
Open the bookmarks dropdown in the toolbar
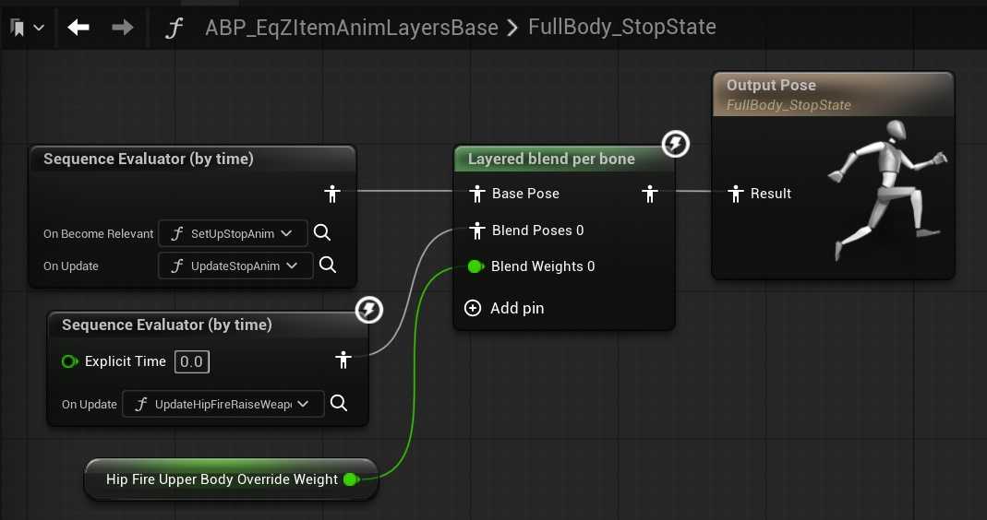pos(27,28)
